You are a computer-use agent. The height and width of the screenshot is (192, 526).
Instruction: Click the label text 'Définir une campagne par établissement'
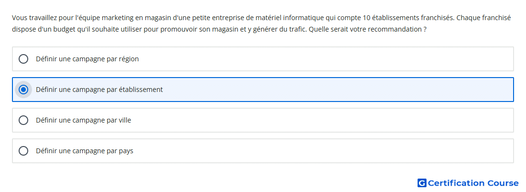(99, 90)
